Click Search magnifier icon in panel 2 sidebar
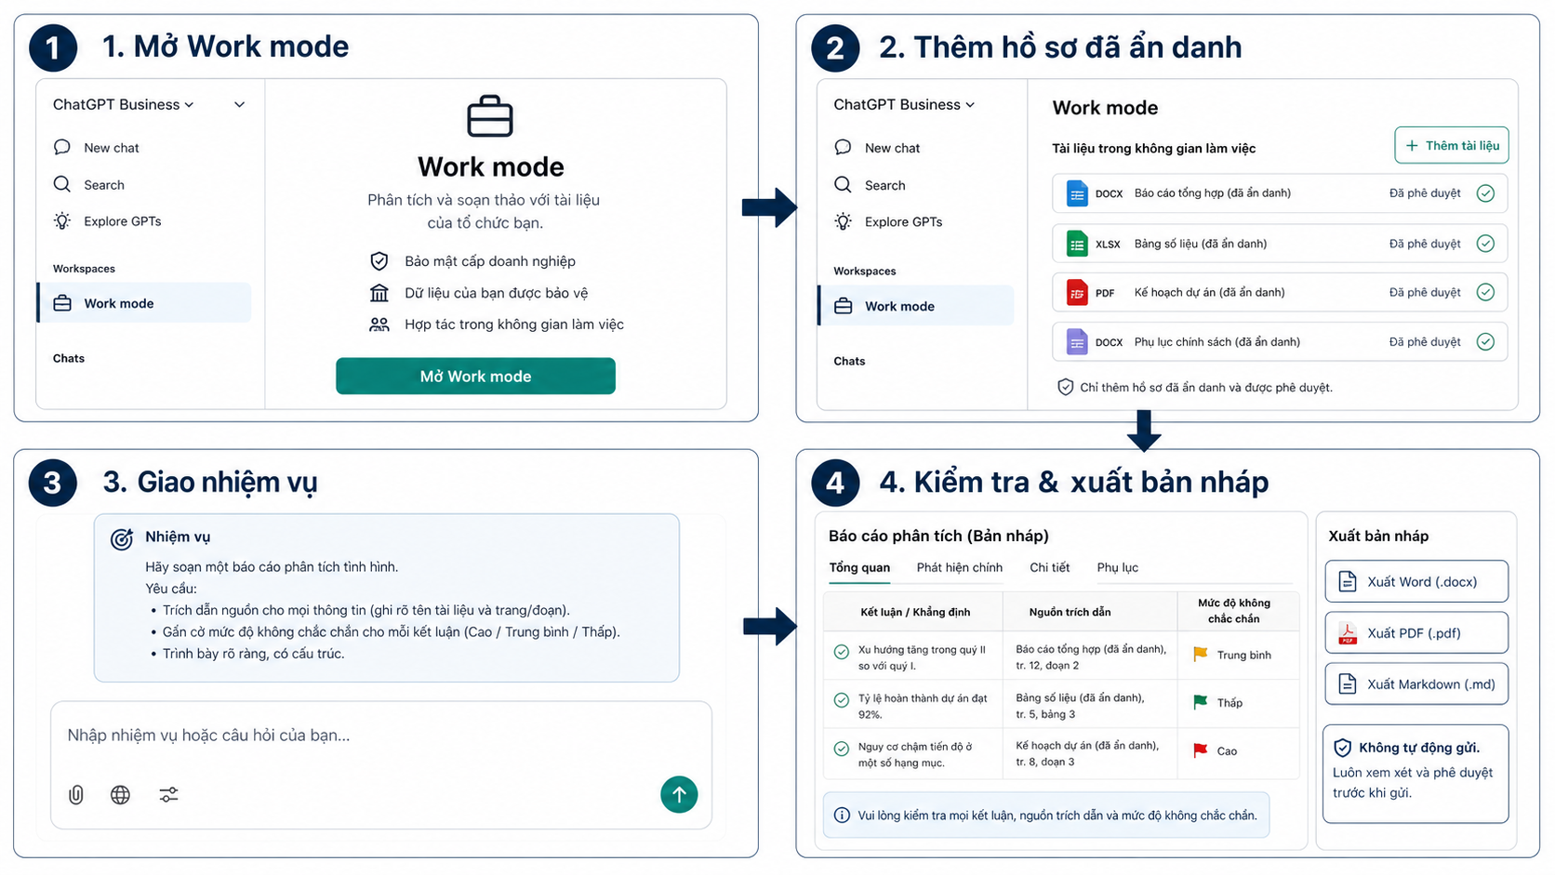1555x875 pixels. click(x=843, y=184)
